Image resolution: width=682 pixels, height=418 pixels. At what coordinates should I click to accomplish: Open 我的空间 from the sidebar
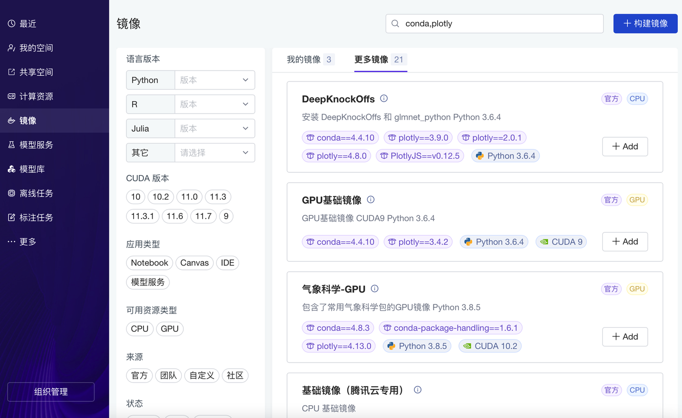click(54, 48)
